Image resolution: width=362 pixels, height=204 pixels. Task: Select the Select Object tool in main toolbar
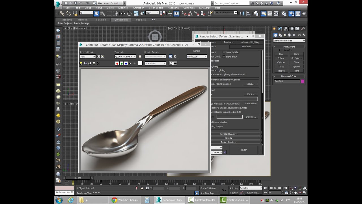tap(96, 13)
